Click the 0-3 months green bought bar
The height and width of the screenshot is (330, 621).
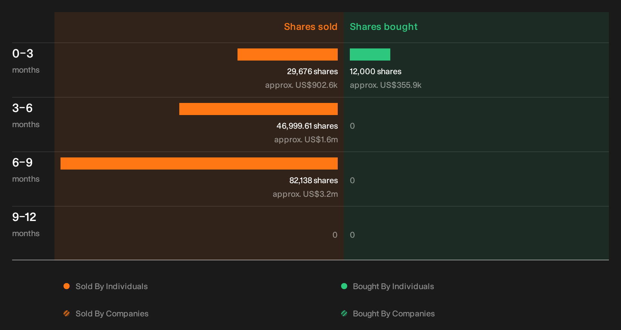(x=370, y=54)
